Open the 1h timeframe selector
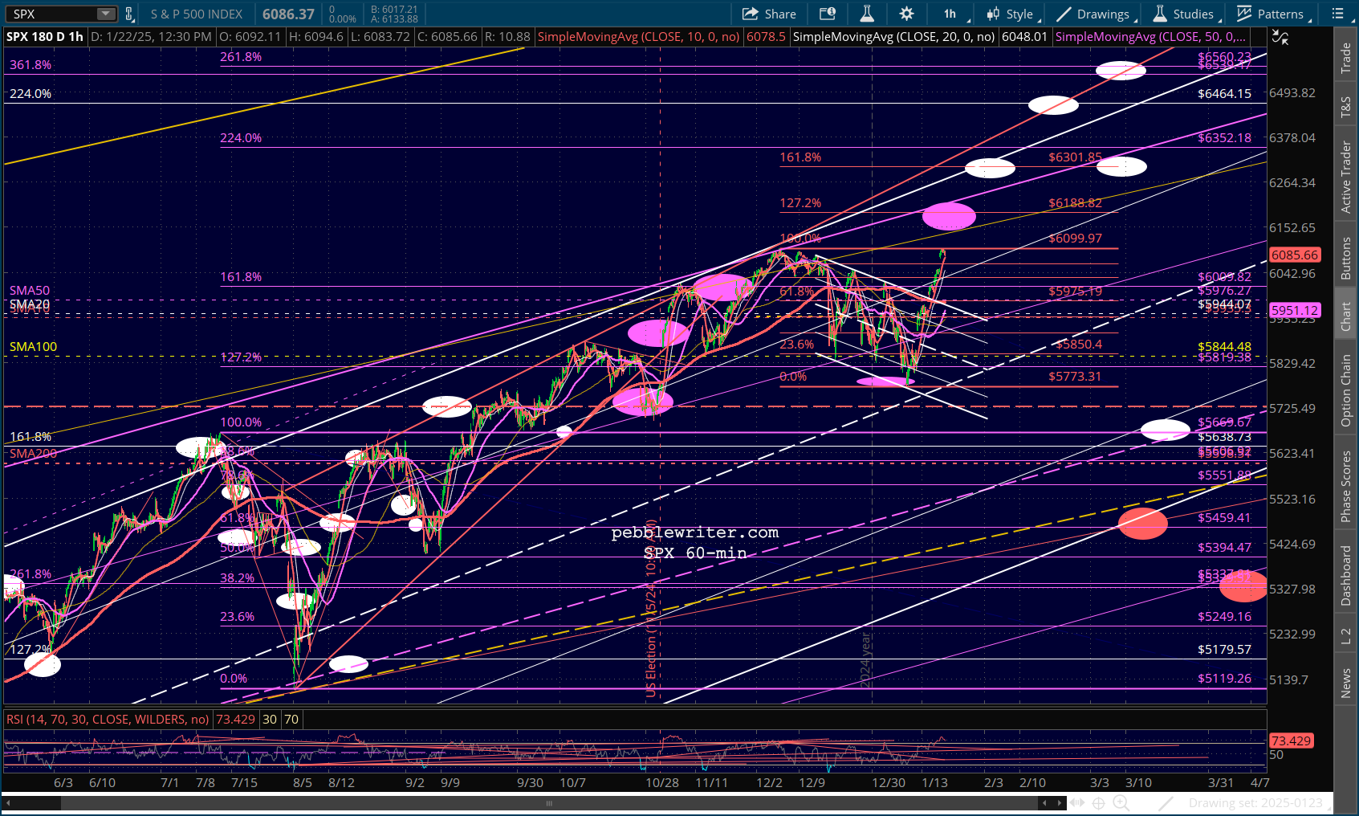 tap(952, 14)
